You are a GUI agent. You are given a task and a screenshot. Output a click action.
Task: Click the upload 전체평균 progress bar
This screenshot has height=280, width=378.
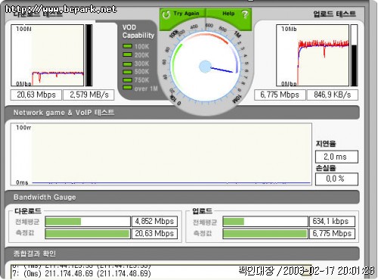pyautogui.click(x=265, y=222)
